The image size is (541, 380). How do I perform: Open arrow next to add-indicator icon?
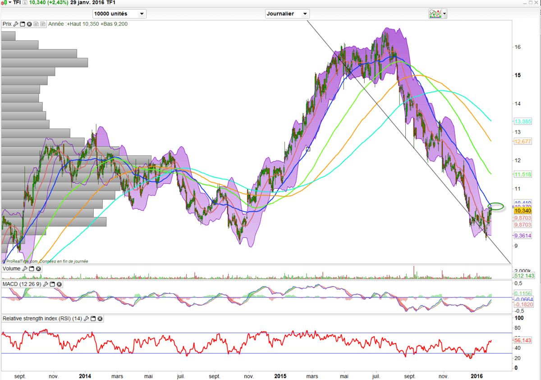pos(445,14)
